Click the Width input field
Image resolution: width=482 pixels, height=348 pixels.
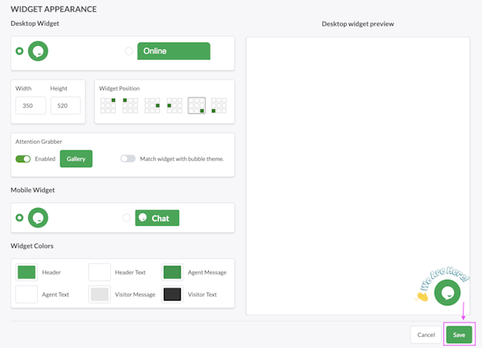click(31, 105)
